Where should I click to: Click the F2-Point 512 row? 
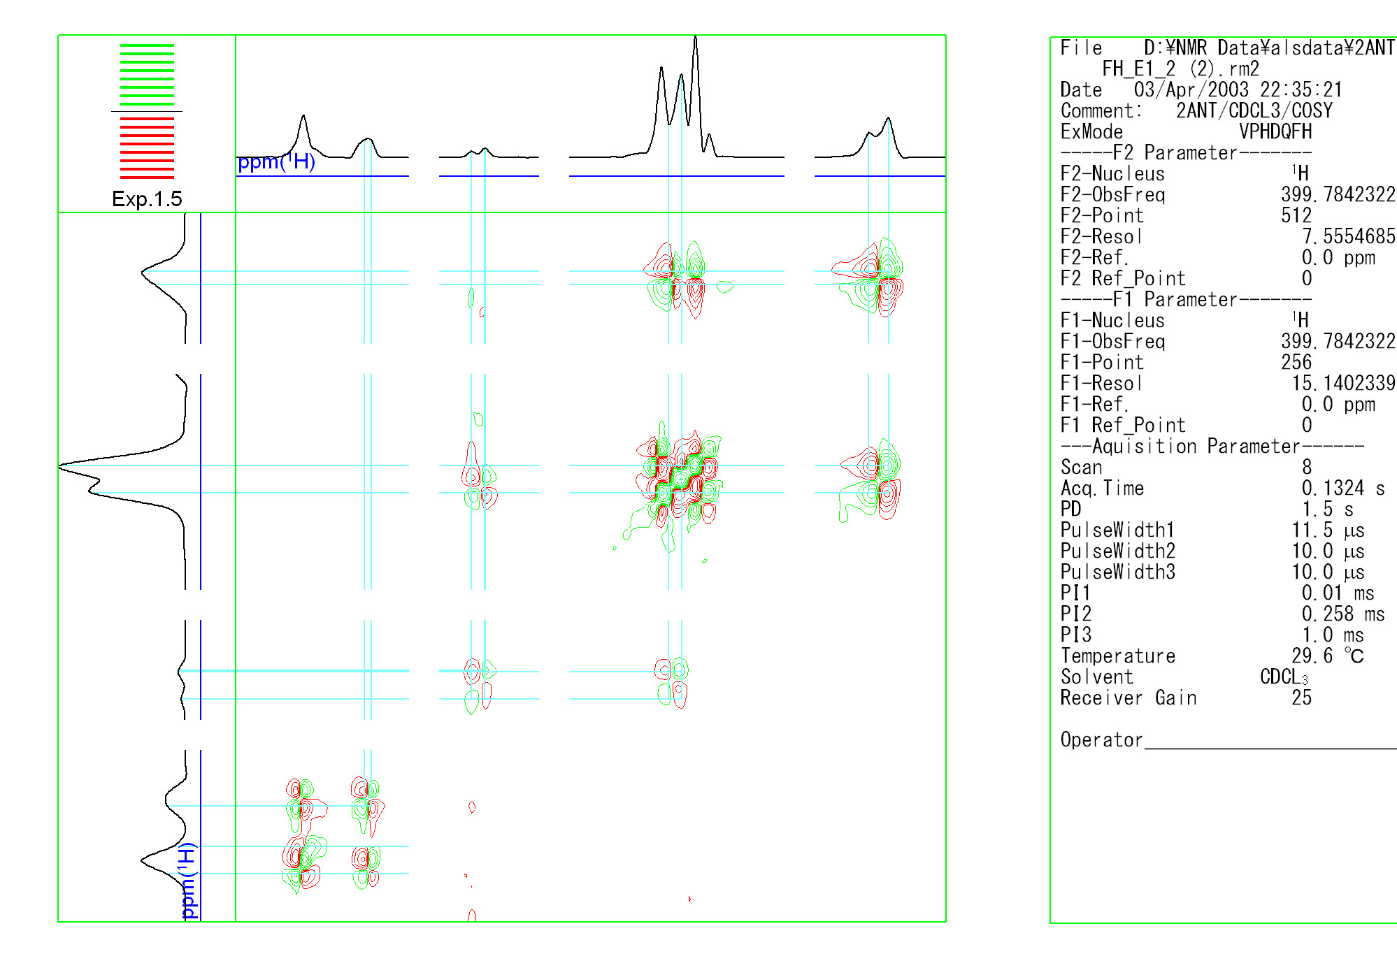[1186, 215]
